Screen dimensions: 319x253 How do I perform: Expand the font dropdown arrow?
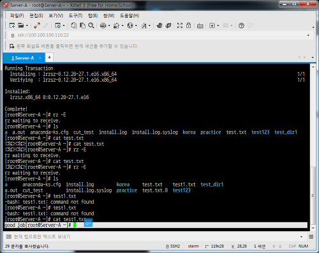(149, 26)
